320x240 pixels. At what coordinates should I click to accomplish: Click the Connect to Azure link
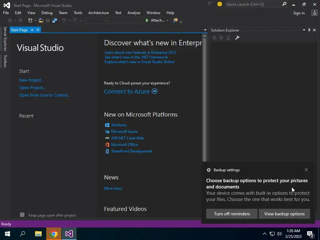(x=127, y=91)
